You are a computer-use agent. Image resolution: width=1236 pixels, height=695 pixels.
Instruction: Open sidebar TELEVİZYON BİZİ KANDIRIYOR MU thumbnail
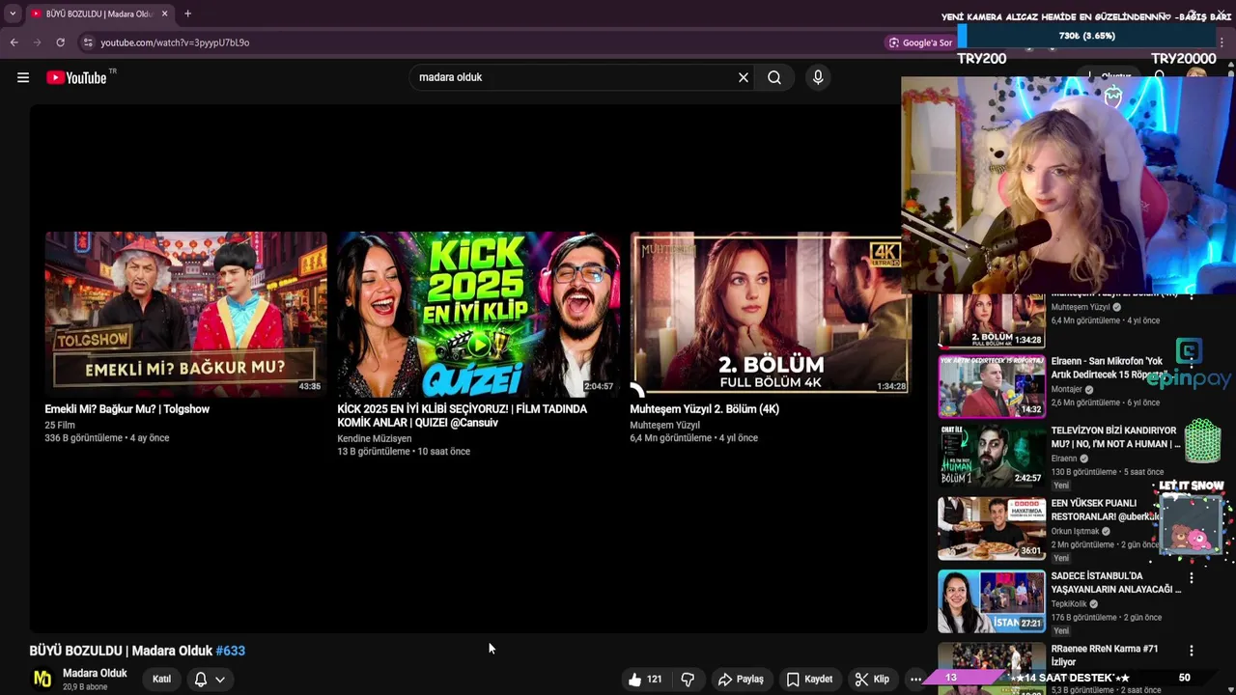[992, 456]
